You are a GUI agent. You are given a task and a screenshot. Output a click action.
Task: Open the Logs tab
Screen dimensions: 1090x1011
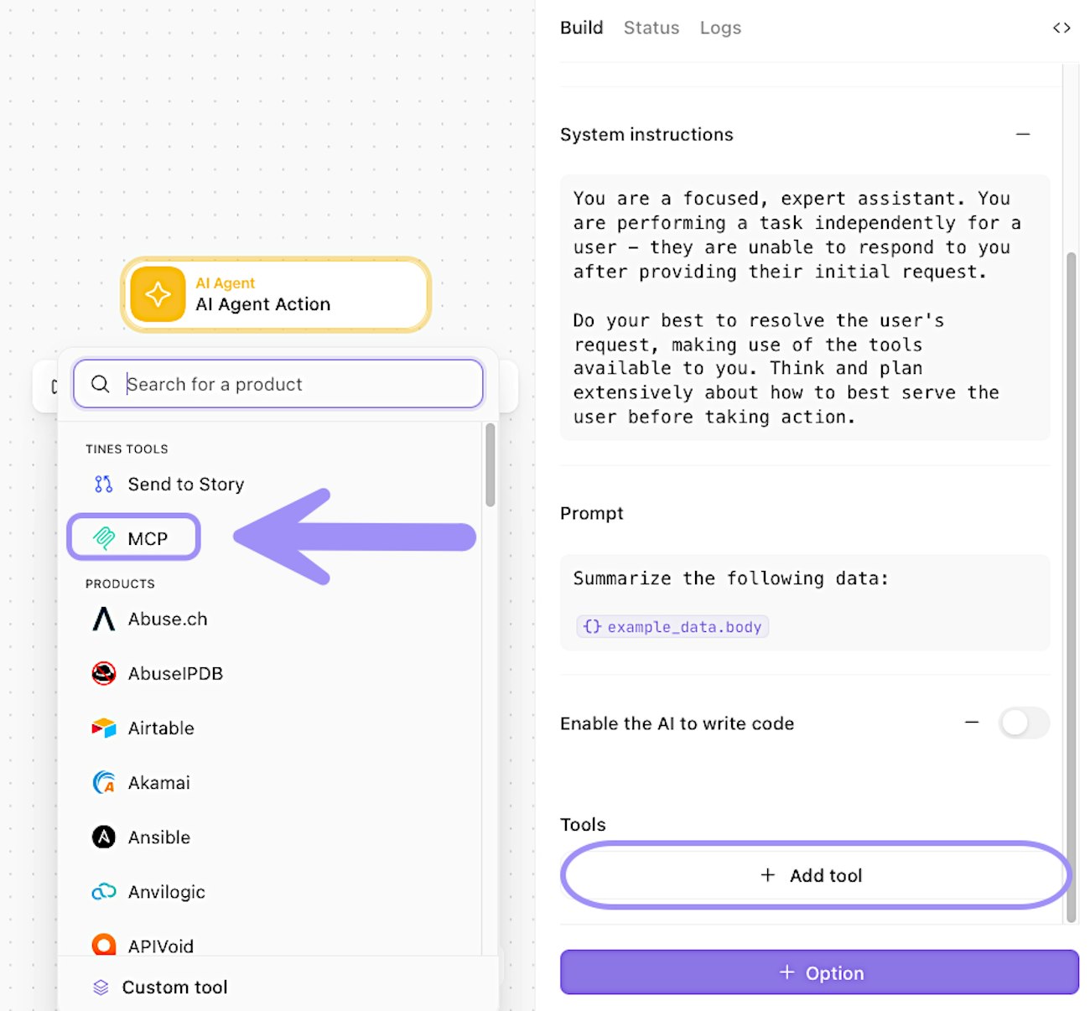click(720, 28)
